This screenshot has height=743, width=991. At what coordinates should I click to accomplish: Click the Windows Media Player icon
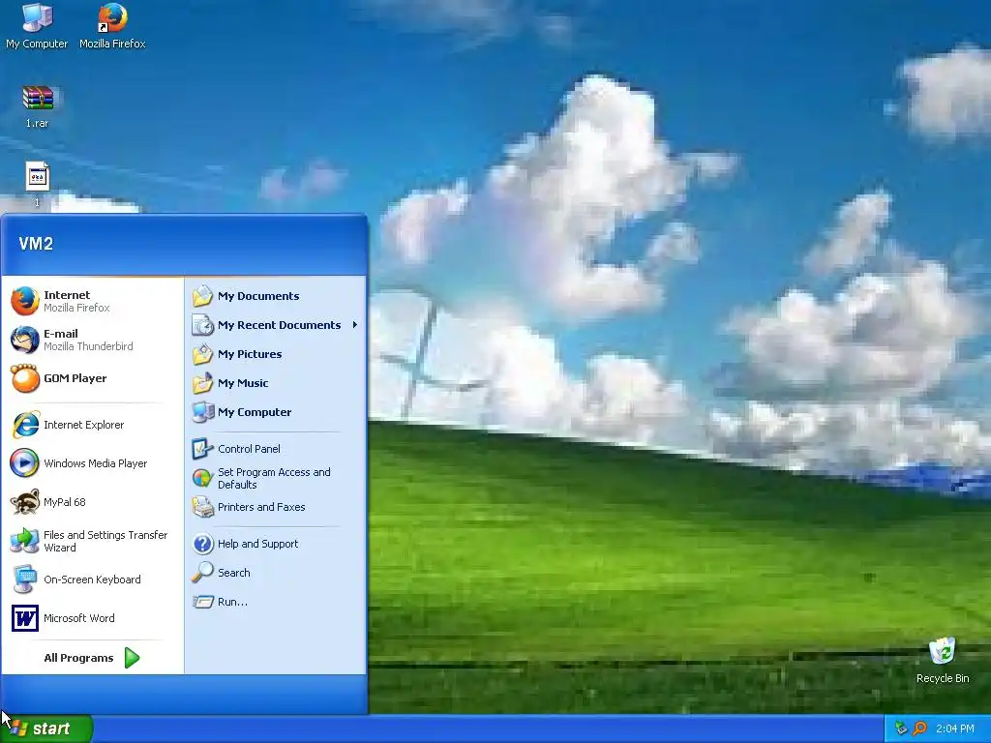coord(25,463)
